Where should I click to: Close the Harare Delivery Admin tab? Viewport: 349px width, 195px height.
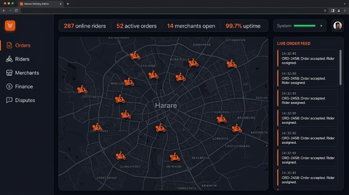click(x=61, y=4)
